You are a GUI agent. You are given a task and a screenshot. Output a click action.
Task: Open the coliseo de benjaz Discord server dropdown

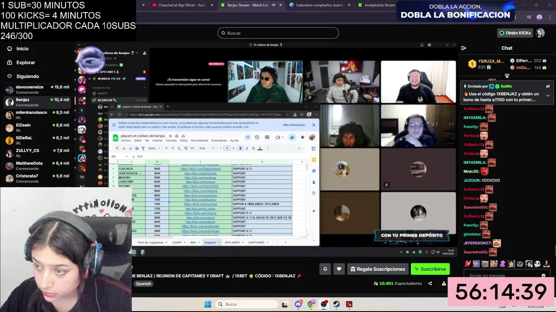(x=136, y=53)
